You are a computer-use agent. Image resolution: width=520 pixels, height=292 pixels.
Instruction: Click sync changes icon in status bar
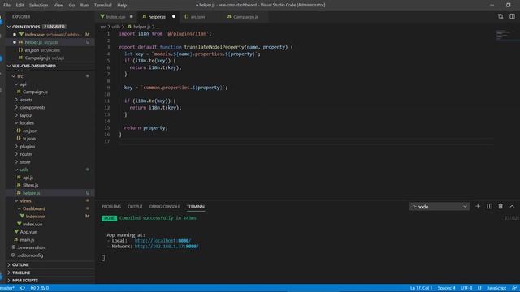23,288
